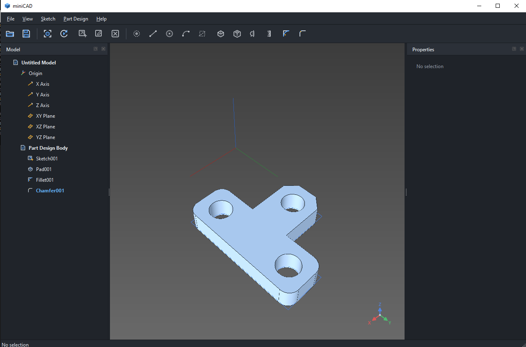Float the Properties panel
Viewport: 526px width, 347px height.
[x=514, y=49]
